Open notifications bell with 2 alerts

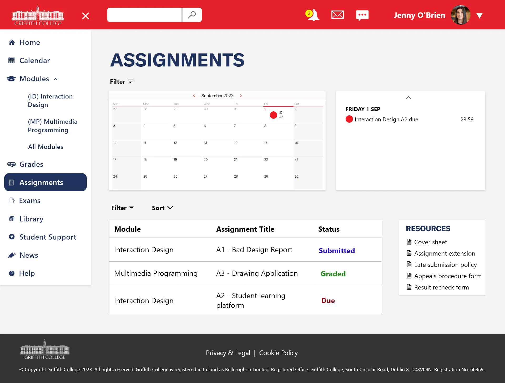click(x=313, y=15)
